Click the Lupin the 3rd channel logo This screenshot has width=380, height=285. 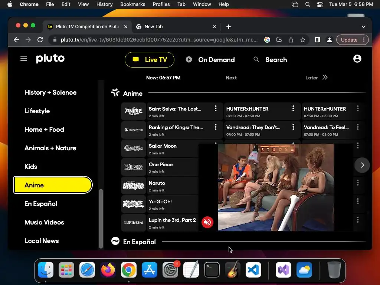pyautogui.click(x=134, y=223)
